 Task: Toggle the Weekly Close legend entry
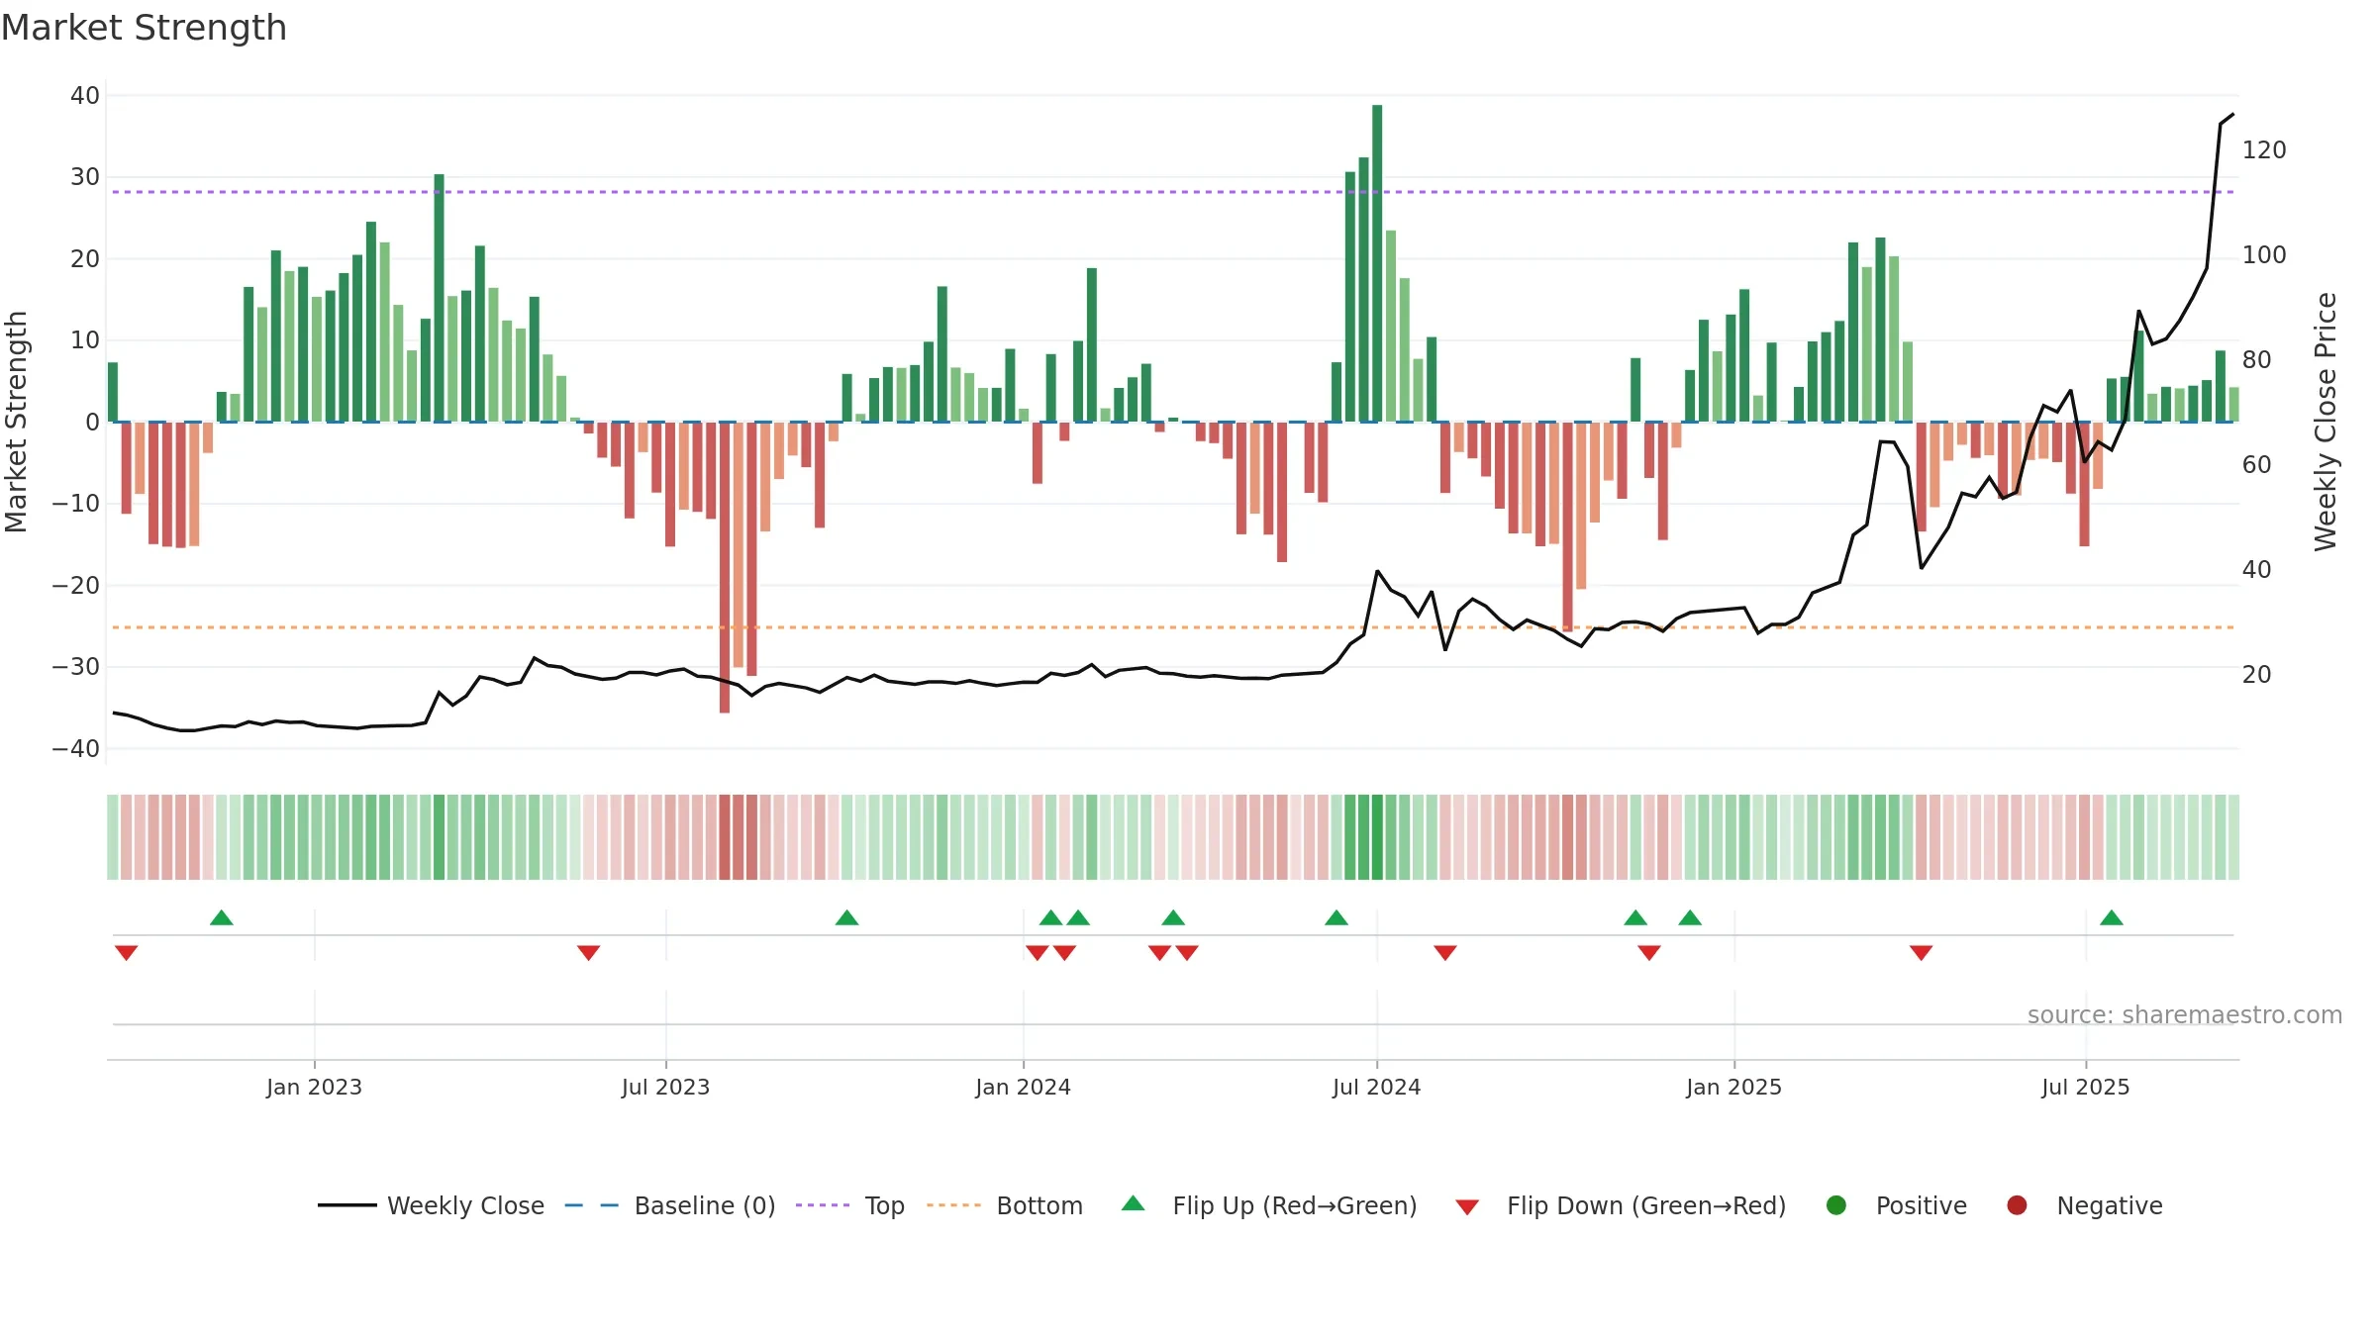point(432,1205)
